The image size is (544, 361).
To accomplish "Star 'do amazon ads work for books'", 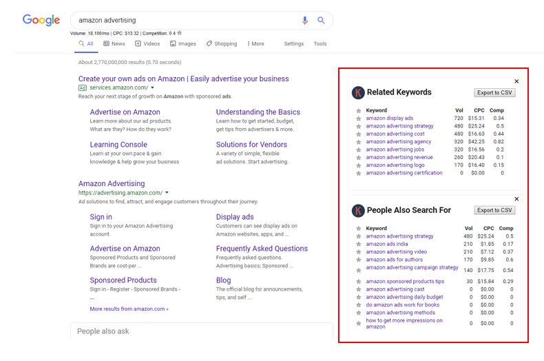I will (x=358, y=305).
